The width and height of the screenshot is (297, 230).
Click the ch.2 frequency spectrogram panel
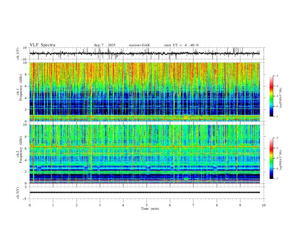coord(144,154)
